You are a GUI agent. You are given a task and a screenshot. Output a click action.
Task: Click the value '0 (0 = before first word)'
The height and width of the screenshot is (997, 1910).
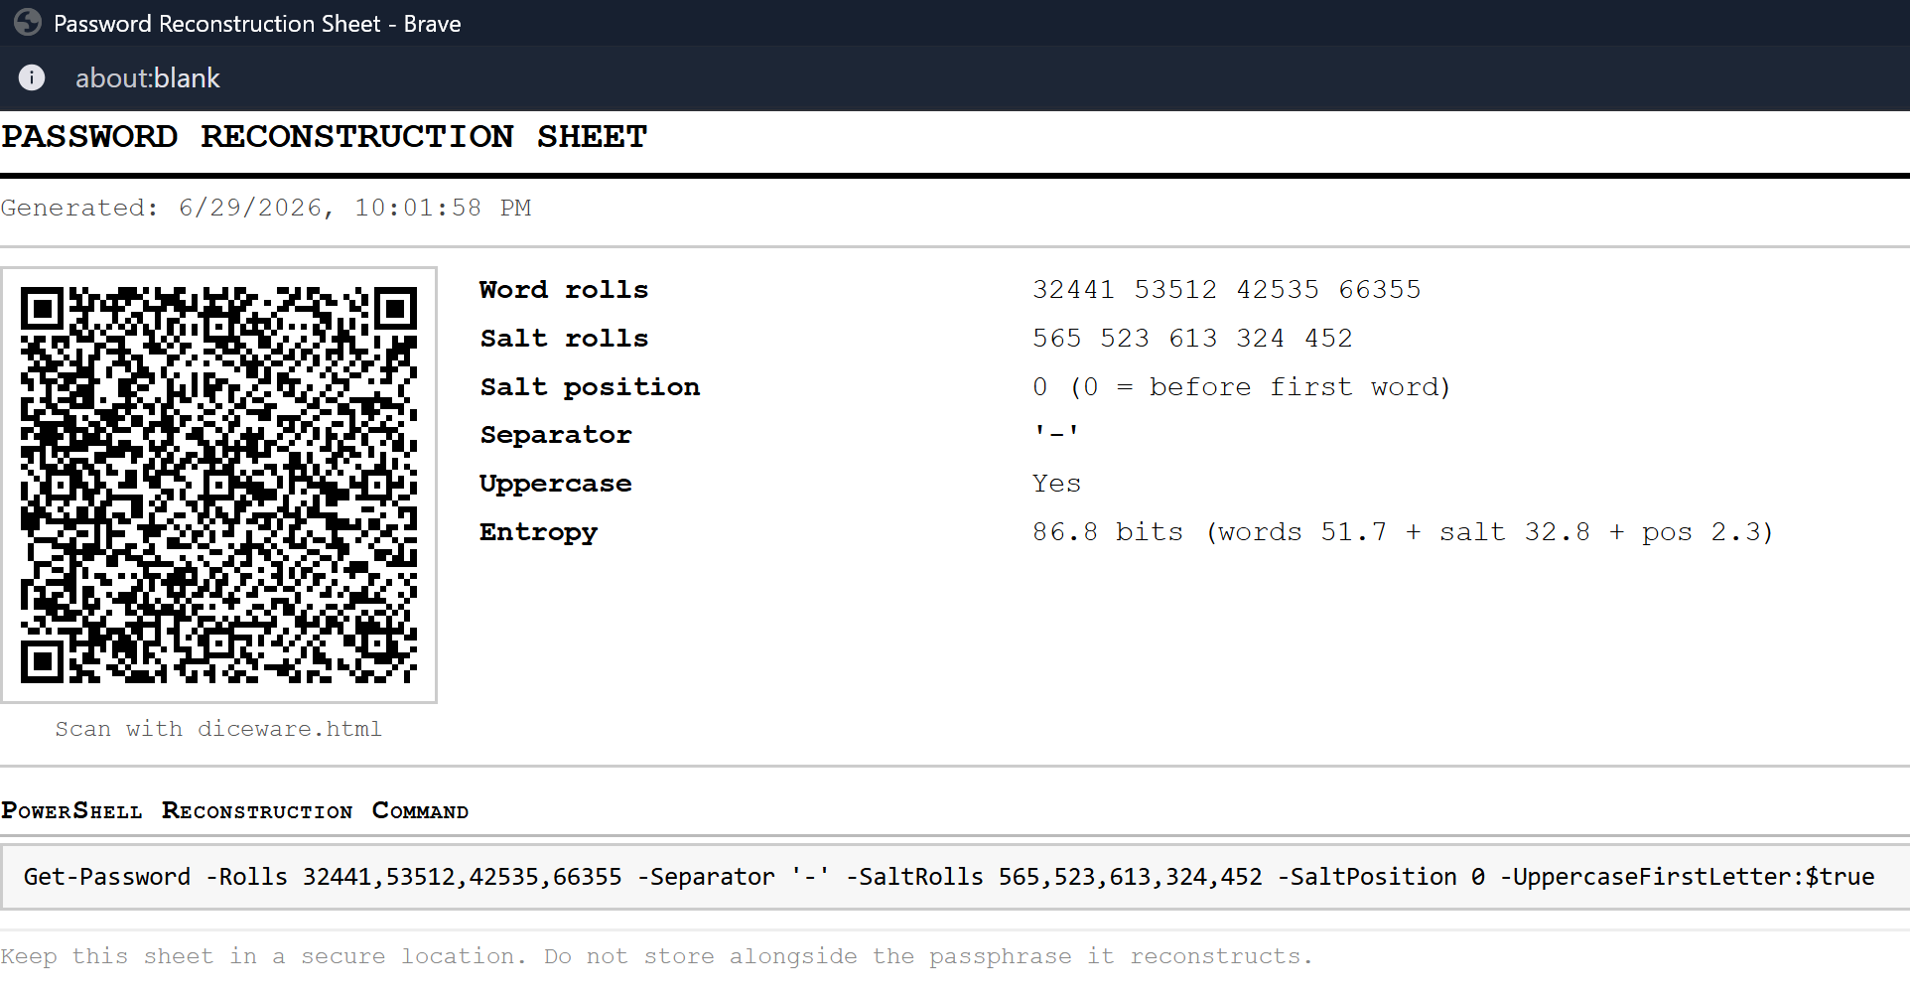pos(1241,386)
